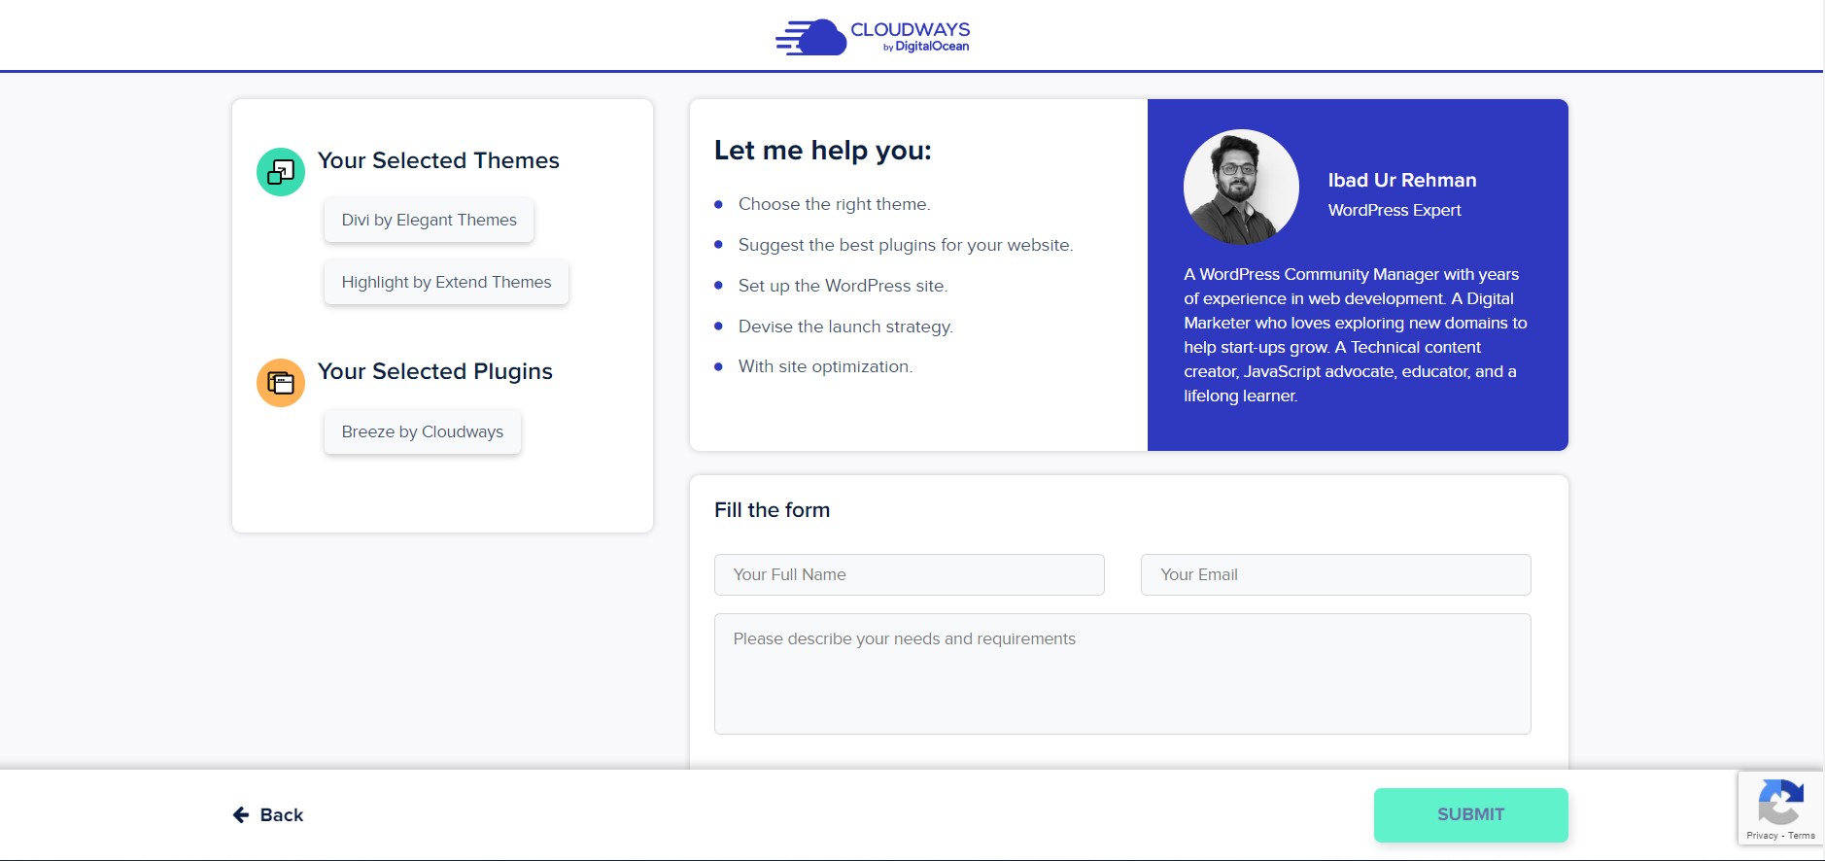Open the reCAPTCHA Privacy link

[1761, 836]
